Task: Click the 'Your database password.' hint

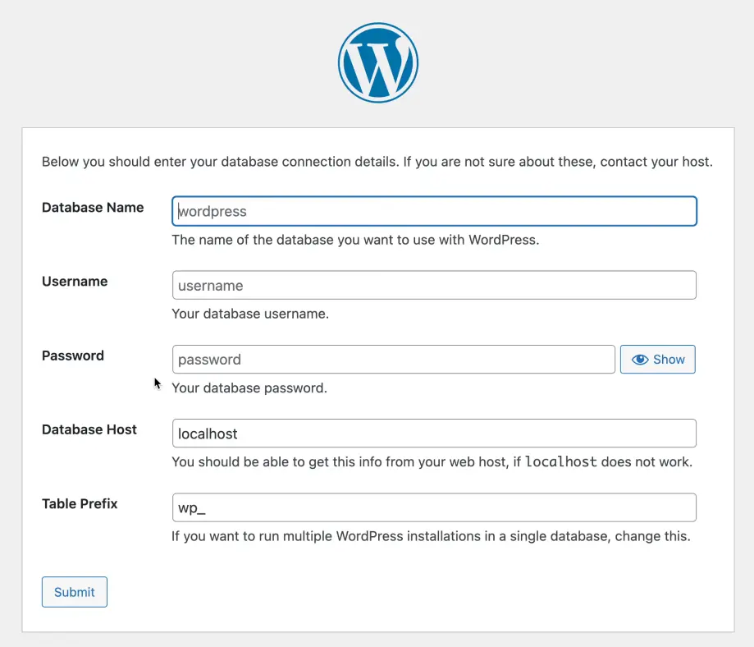Action: pos(249,388)
